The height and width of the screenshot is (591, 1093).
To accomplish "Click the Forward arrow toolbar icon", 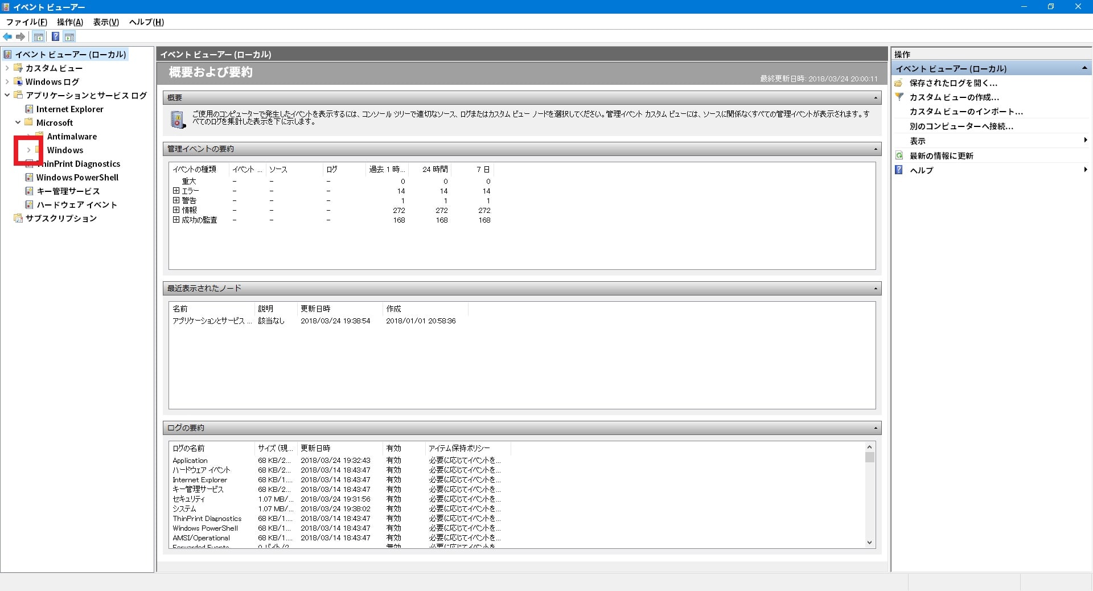I will (20, 37).
